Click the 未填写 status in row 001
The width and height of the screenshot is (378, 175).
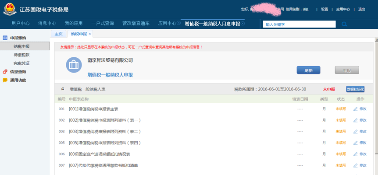341,109
